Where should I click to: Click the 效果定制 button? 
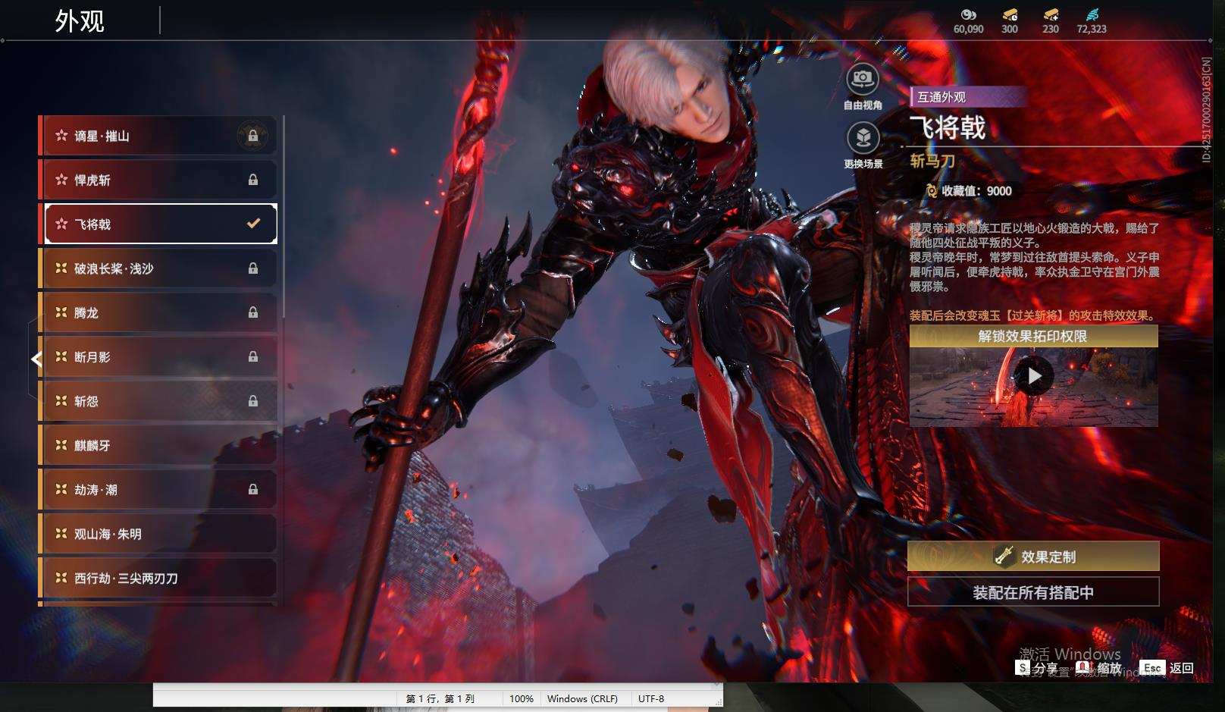point(1033,557)
